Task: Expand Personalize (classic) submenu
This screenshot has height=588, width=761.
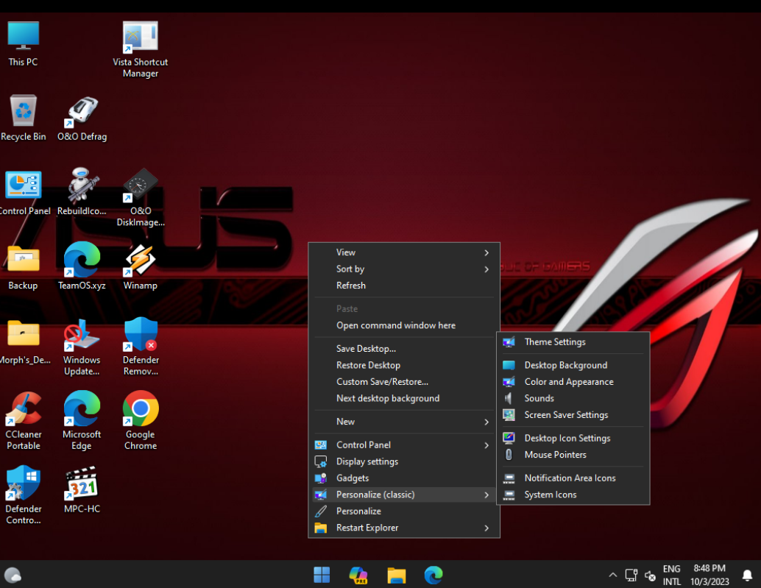Action: tap(404, 495)
